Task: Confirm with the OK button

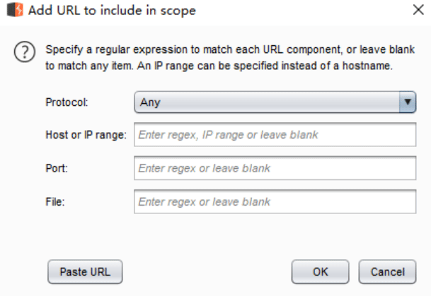Action: point(321,272)
